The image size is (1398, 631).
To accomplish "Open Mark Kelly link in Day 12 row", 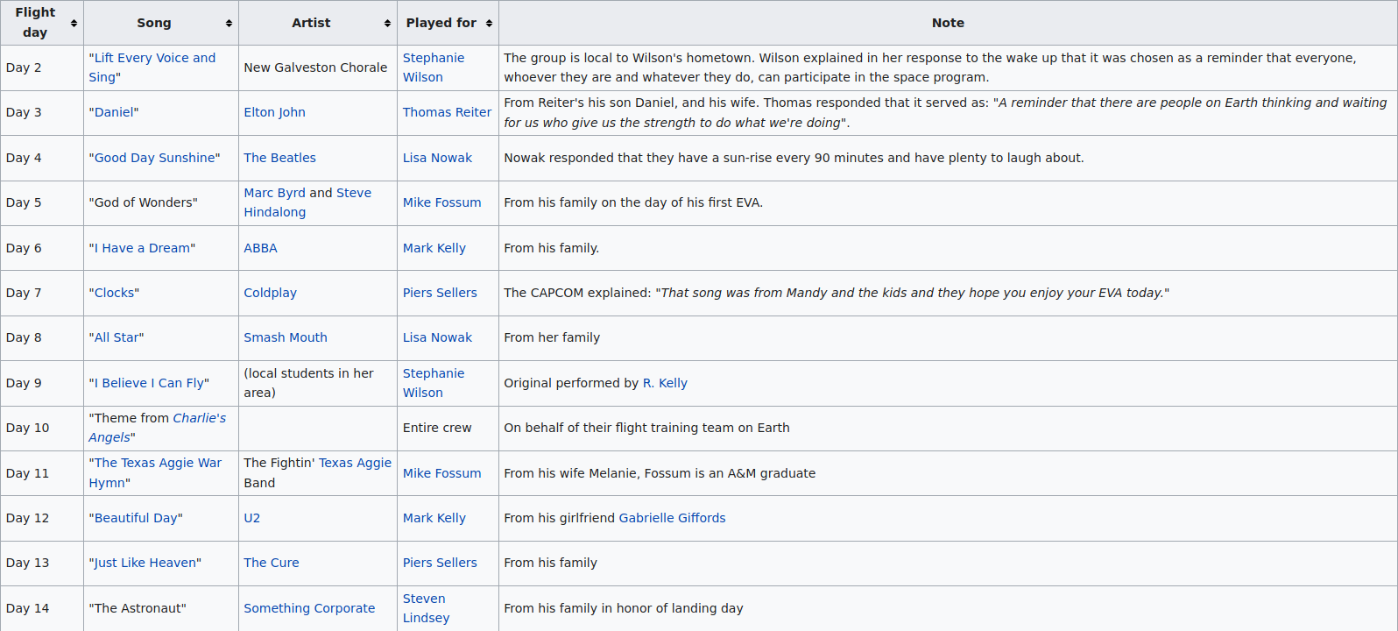I will coord(434,518).
